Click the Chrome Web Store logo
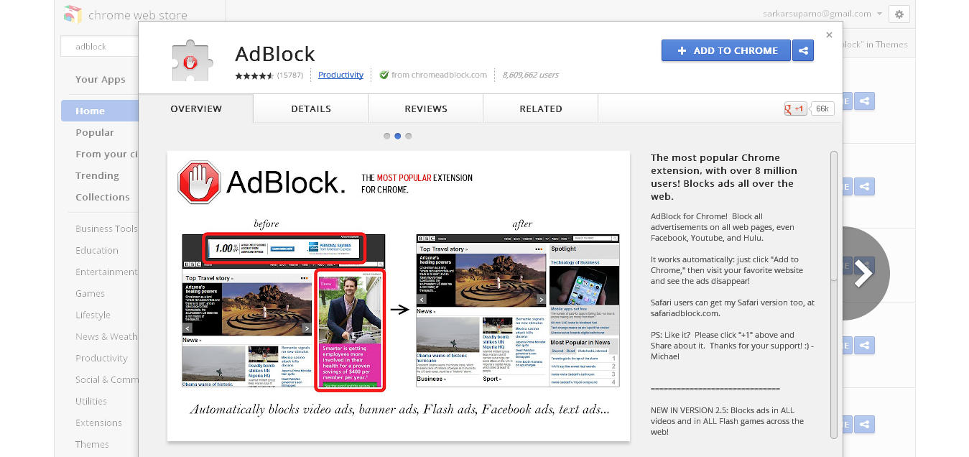Image resolution: width=969 pixels, height=457 pixels. point(73,14)
